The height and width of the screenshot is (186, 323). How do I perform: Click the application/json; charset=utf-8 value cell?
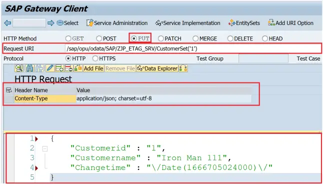tap(164, 98)
